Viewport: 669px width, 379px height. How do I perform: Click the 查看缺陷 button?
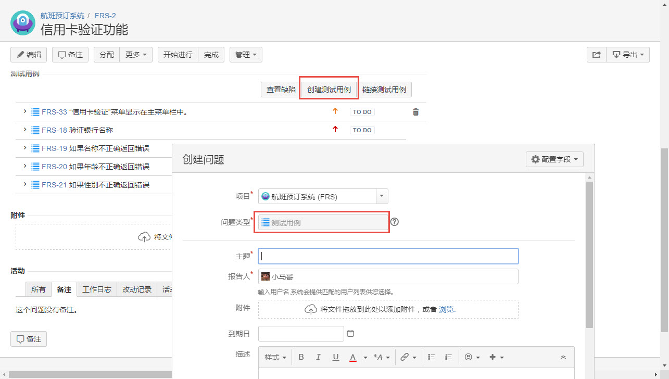(x=281, y=90)
